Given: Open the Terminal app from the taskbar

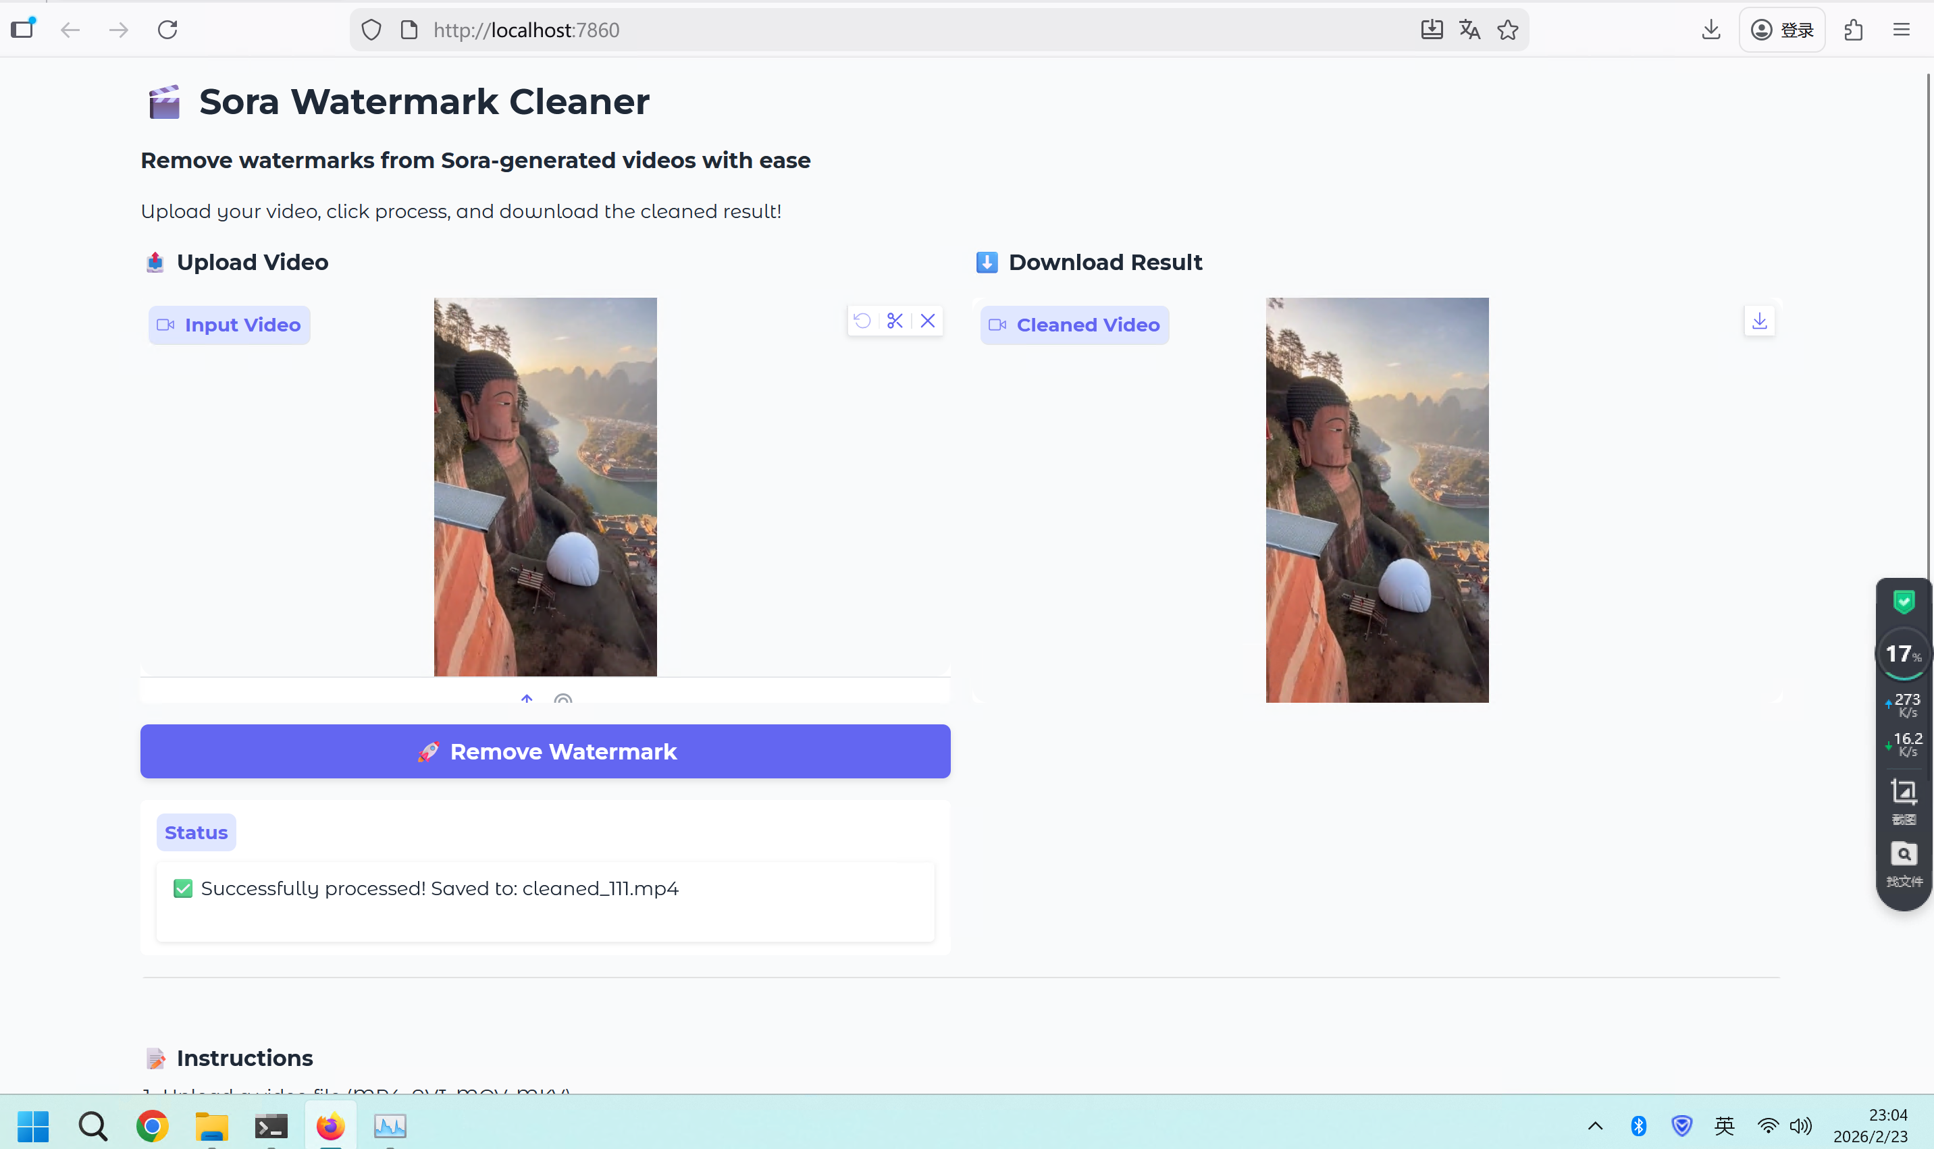Looking at the screenshot, I should [271, 1126].
